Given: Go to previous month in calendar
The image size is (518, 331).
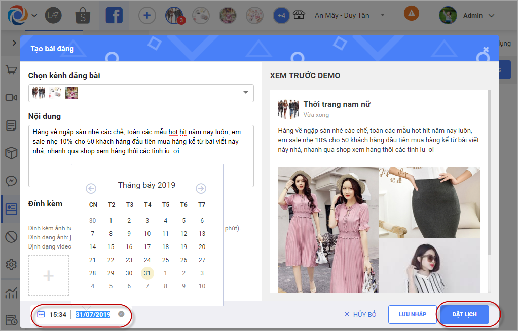Looking at the screenshot, I should pyautogui.click(x=91, y=189).
